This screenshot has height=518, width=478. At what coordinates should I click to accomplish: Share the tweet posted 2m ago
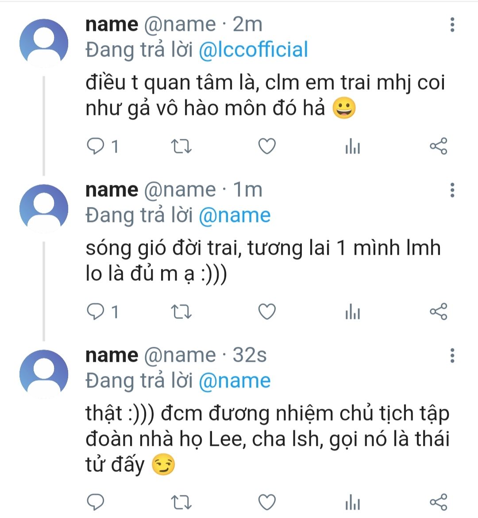click(x=438, y=146)
